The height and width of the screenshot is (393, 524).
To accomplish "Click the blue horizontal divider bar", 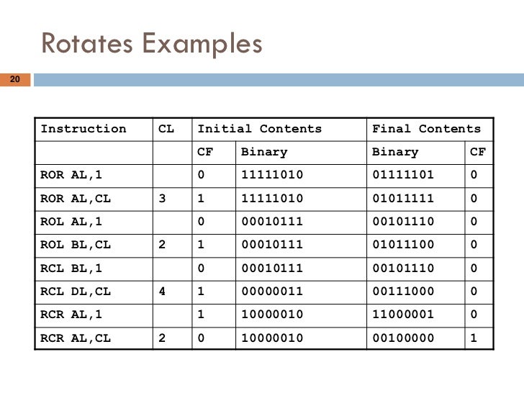I will point(279,80).
